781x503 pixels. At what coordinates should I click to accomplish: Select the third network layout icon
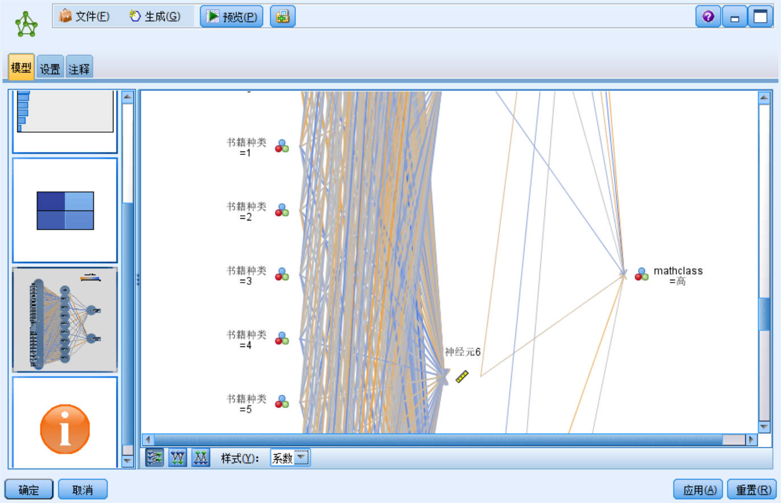click(x=201, y=457)
